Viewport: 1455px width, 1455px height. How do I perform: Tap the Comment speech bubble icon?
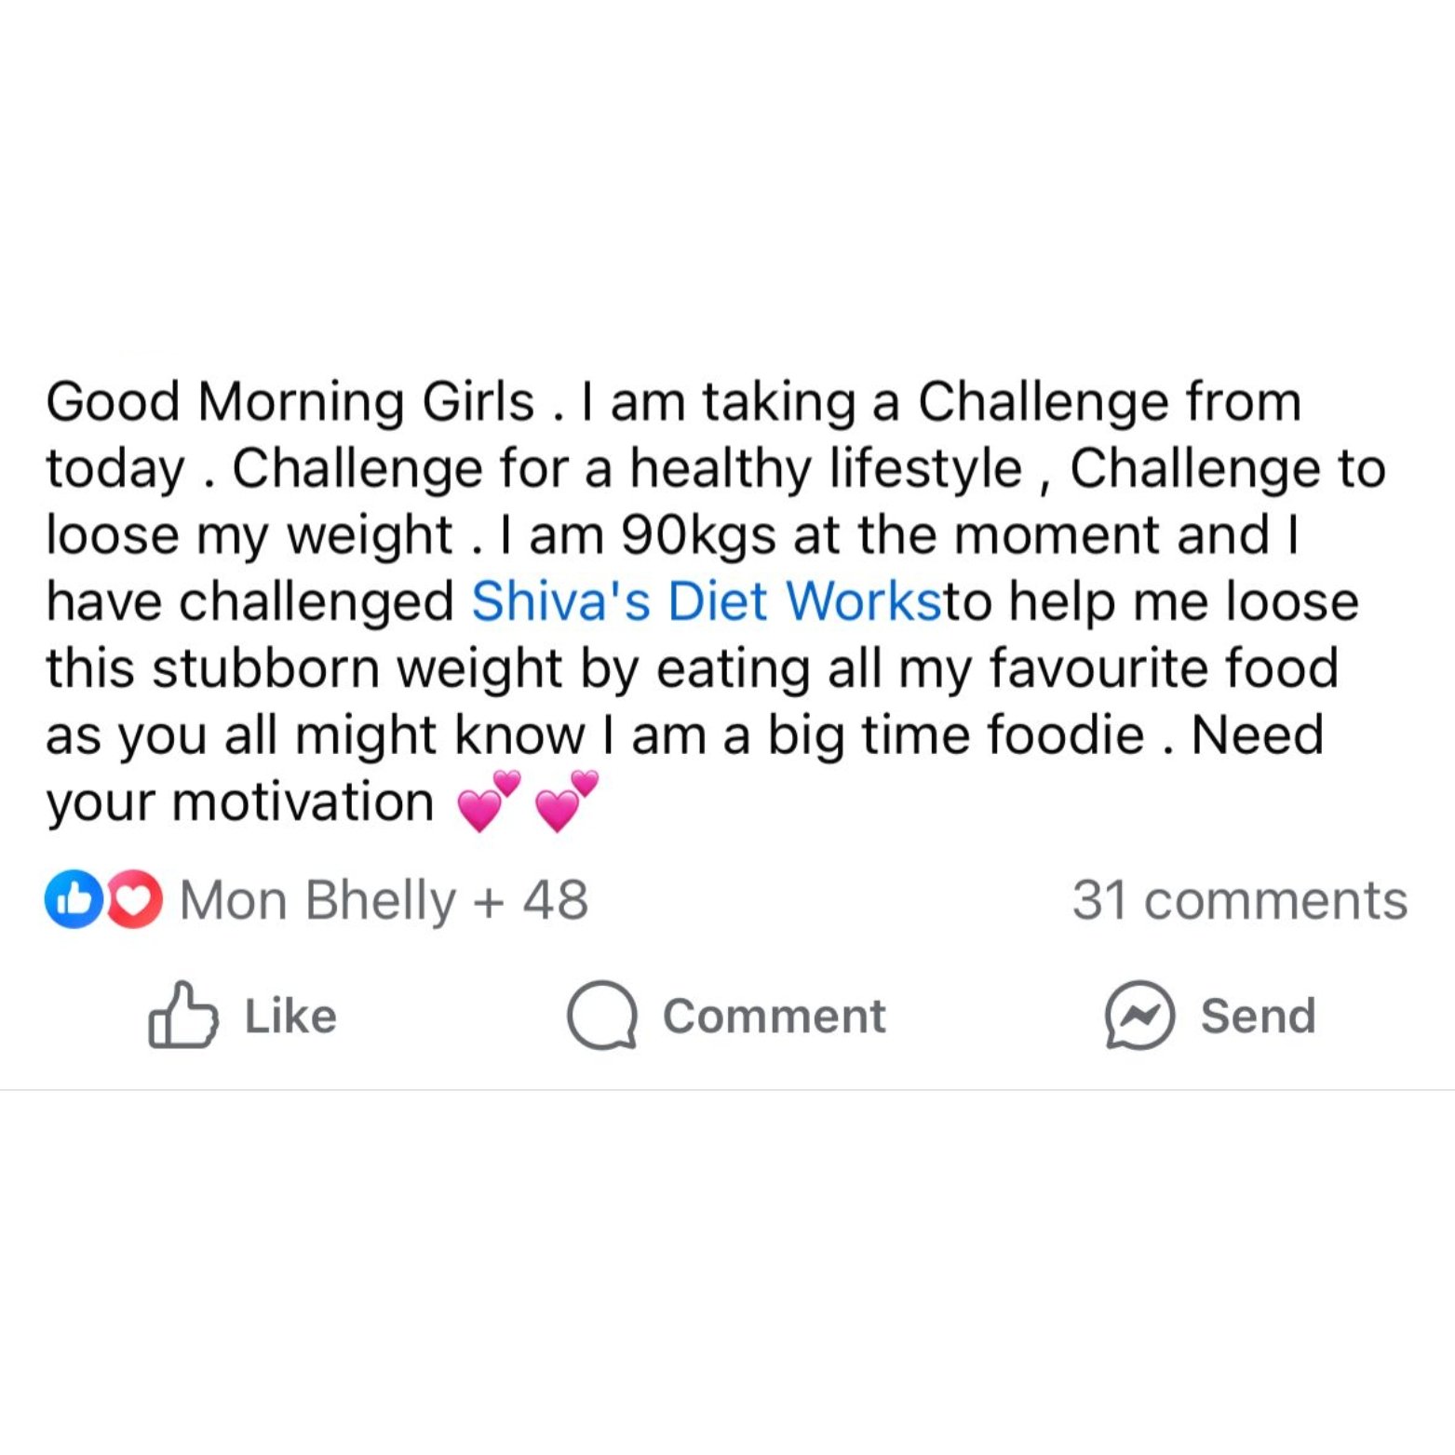coord(602,1016)
